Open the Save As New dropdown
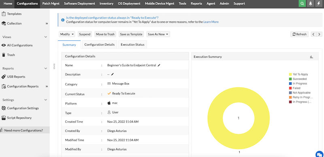Image resolution: width=324 pixels, height=157 pixels. (x=158, y=34)
